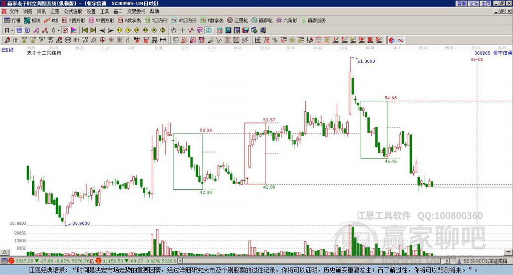
Task: Click the horizontal scrollbar right arrow
Action: (447, 261)
